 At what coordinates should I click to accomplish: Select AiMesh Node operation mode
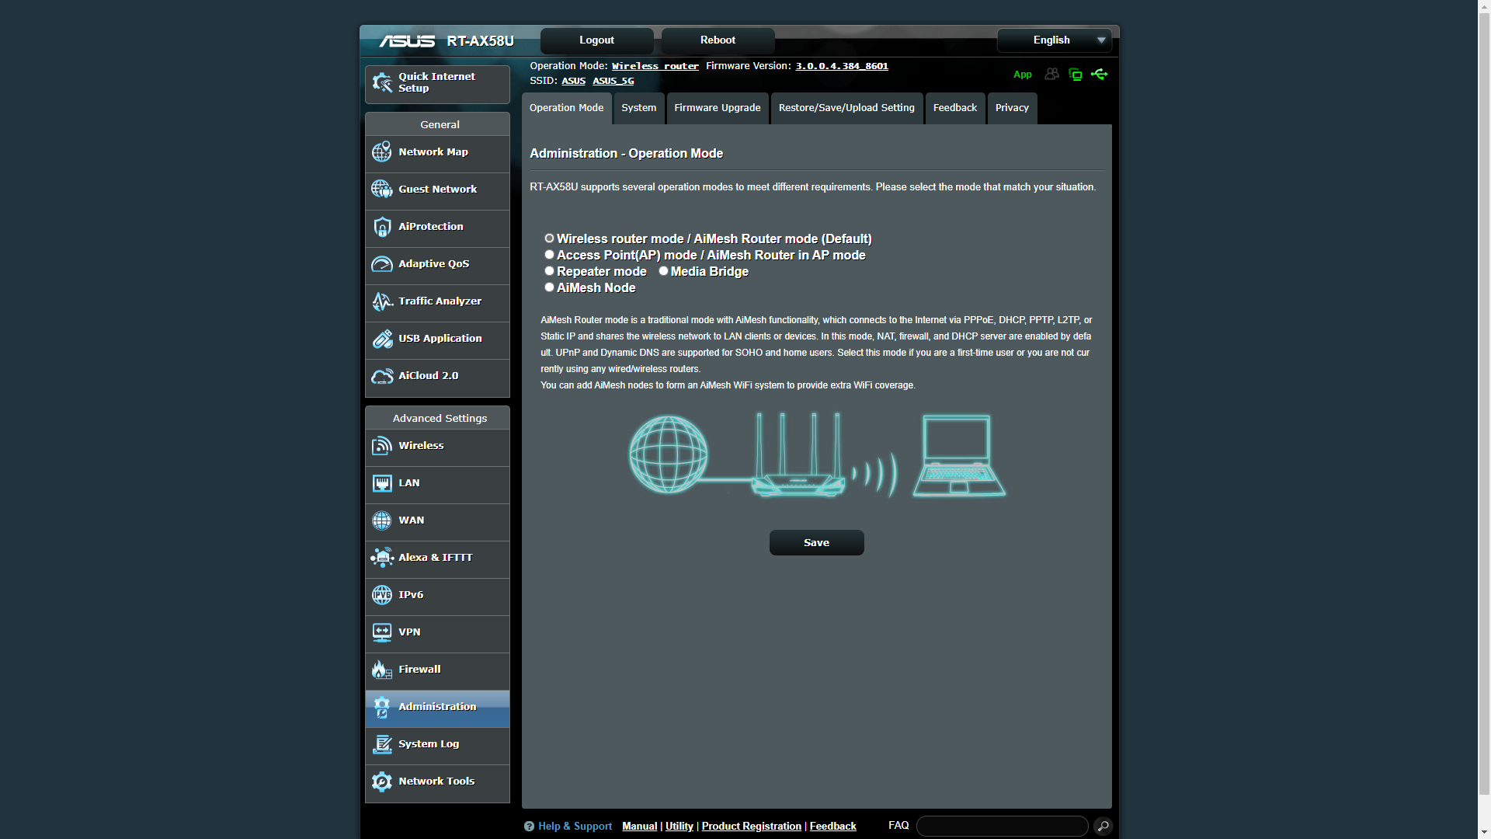(x=549, y=287)
